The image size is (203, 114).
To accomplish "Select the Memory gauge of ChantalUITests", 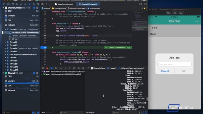I will click(x=22, y=16).
